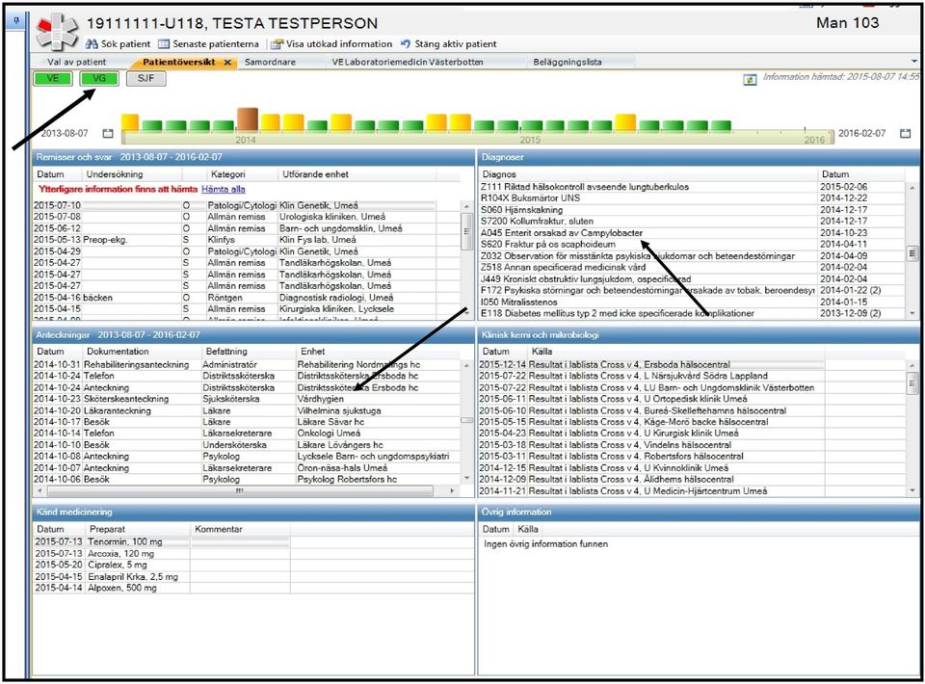Click left arrow of Anteckningar horizontal scrollbar
This screenshot has width=925, height=684.
(x=40, y=490)
